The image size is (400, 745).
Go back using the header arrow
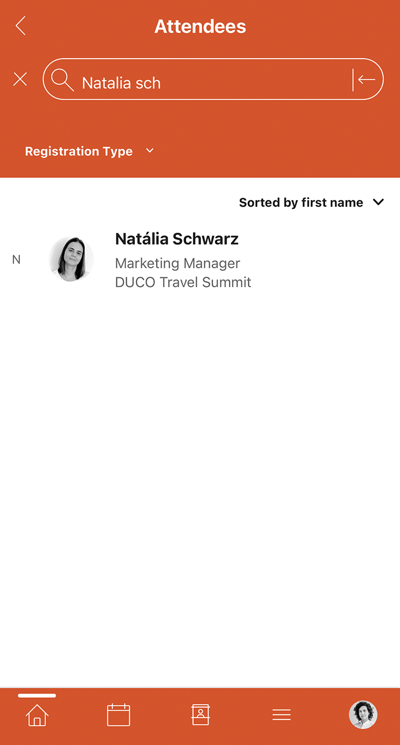pyautogui.click(x=21, y=26)
